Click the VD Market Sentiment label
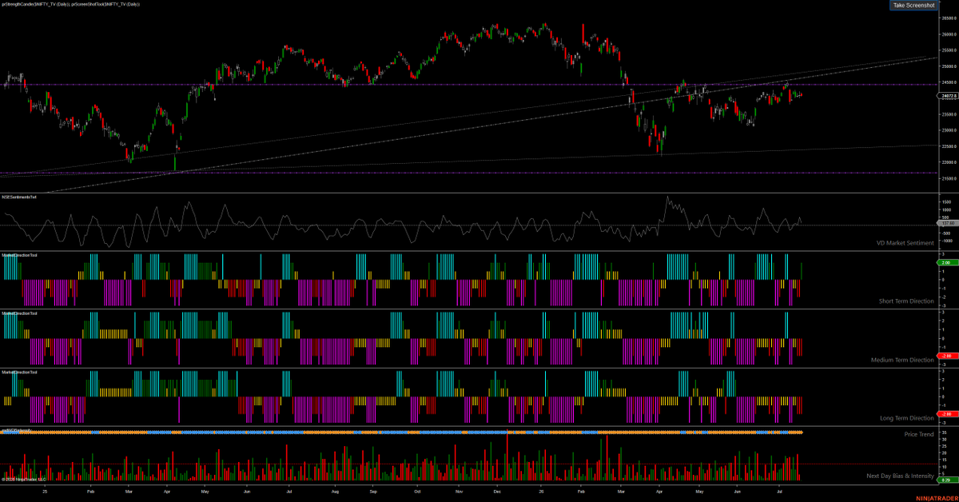This screenshot has width=959, height=502. [905, 241]
